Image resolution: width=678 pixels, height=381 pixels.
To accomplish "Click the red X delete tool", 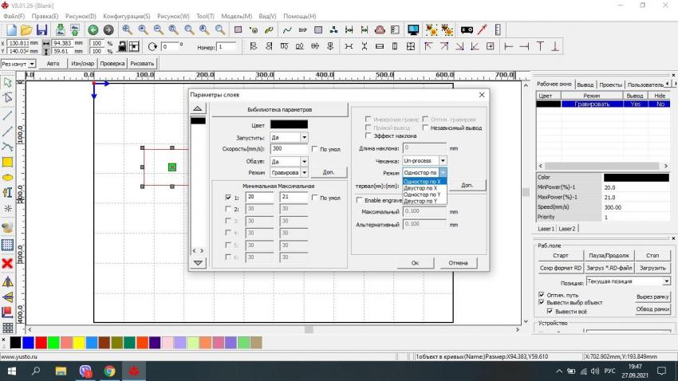I will pos(7,263).
